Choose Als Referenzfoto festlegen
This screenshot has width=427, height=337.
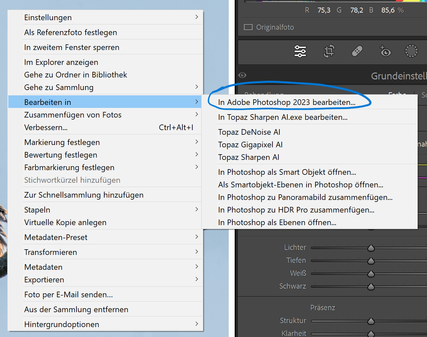coord(105,32)
